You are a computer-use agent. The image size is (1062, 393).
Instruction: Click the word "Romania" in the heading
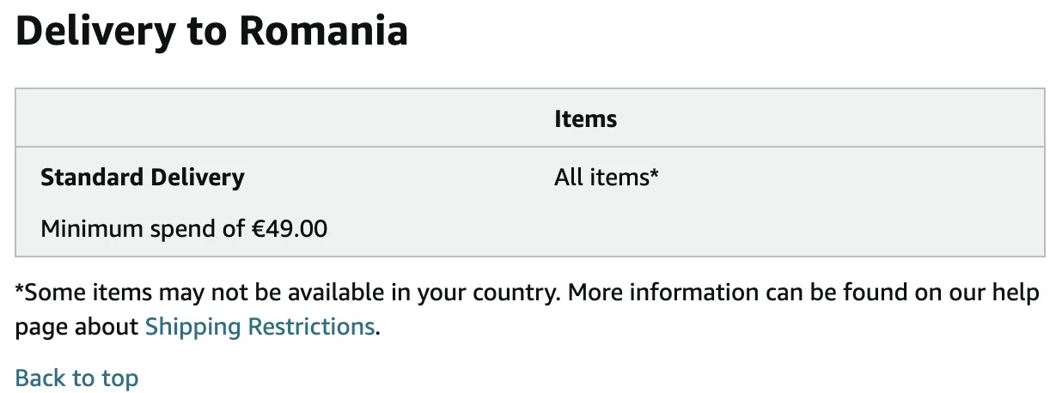pos(323,32)
